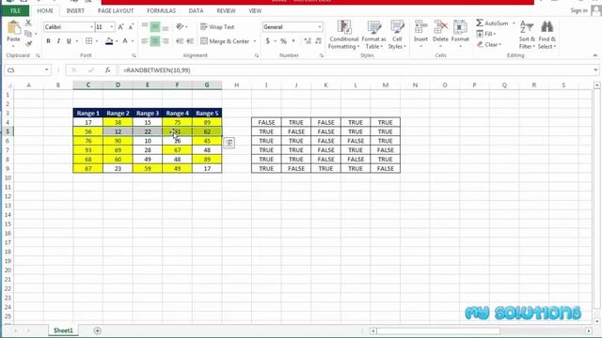The width and height of the screenshot is (602, 338).
Task: Apply Percent Style format
Action: click(x=283, y=41)
